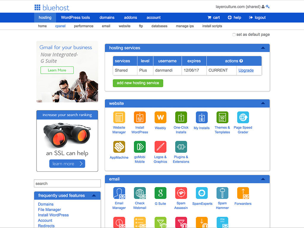The width and height of the screenshot is (304, 228).
Task: Click the user silhouette icon in header
Action: point(263,7)
